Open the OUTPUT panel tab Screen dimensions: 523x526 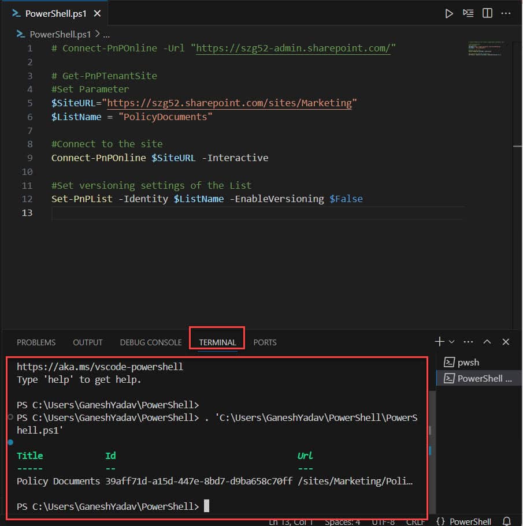coord(88,342)
